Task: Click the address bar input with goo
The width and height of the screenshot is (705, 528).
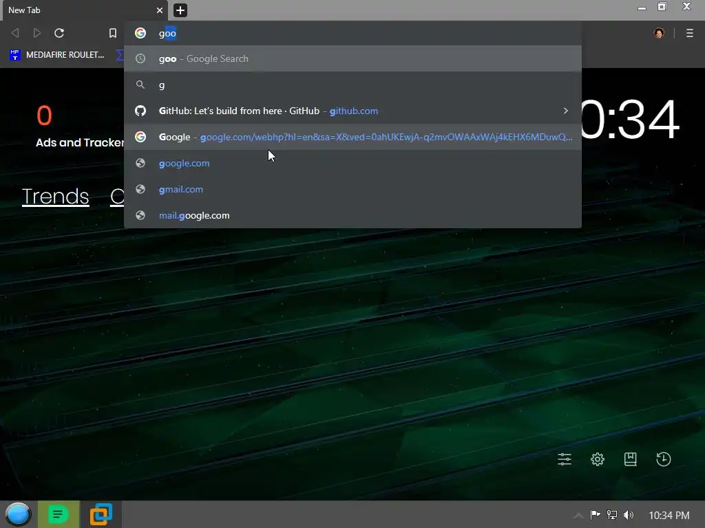Action: pos(352,33)
